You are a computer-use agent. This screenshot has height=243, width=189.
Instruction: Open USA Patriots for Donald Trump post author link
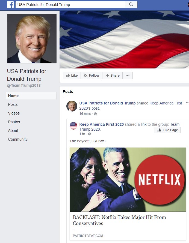[107, 103]
